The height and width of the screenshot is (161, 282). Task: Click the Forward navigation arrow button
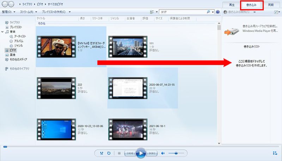click(11, 4)
